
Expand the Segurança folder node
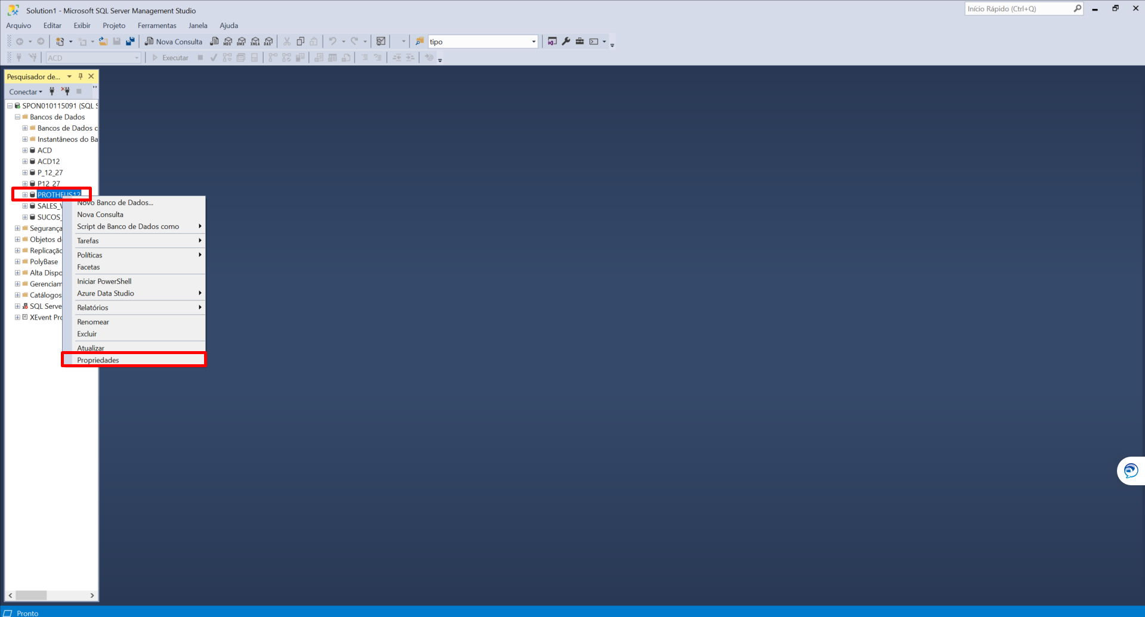pos(17,228)
